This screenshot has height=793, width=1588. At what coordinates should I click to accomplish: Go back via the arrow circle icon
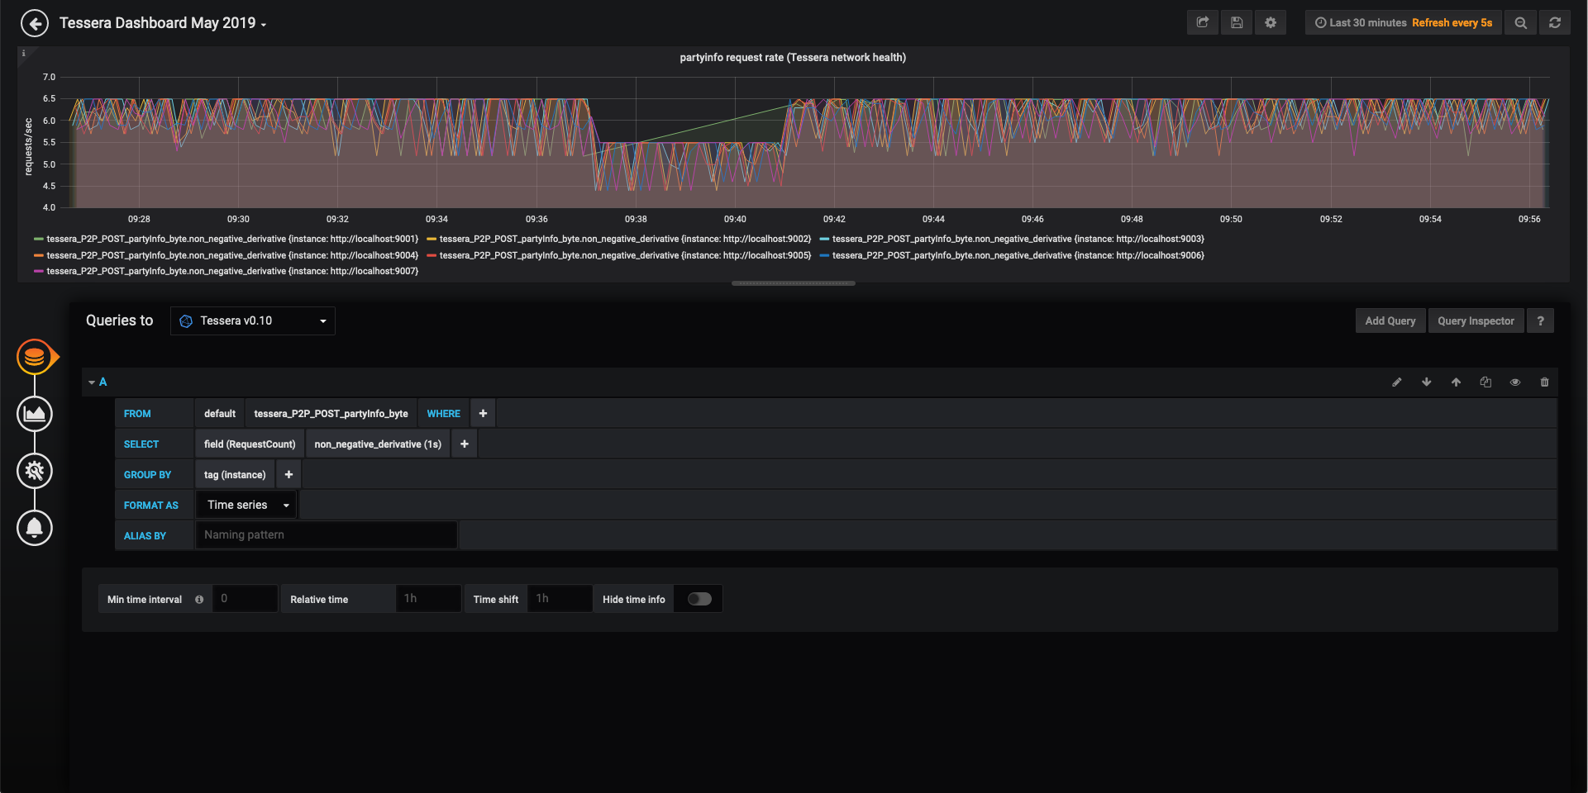pyautogui.click(x=35, y=23)
